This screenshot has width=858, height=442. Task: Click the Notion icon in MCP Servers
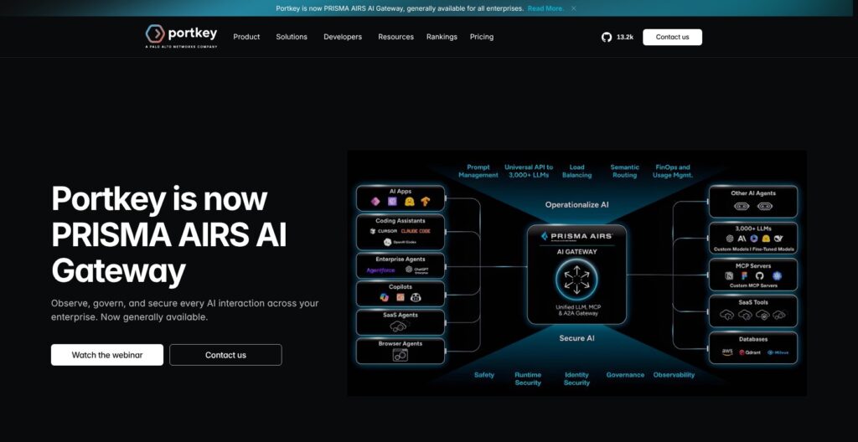(730, 275)
